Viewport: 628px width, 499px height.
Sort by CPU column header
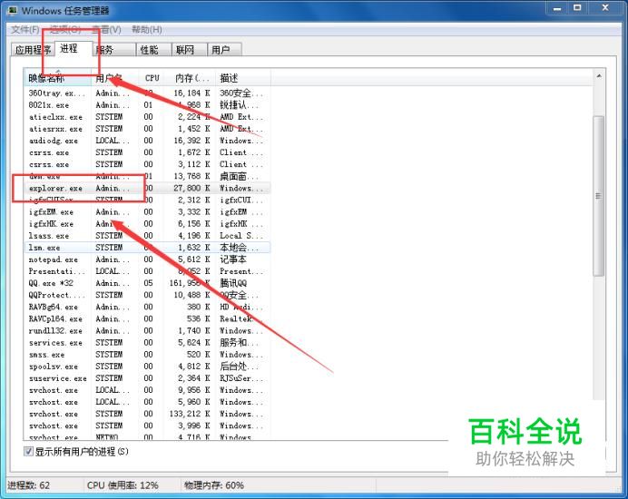click(x=152, y=78)
